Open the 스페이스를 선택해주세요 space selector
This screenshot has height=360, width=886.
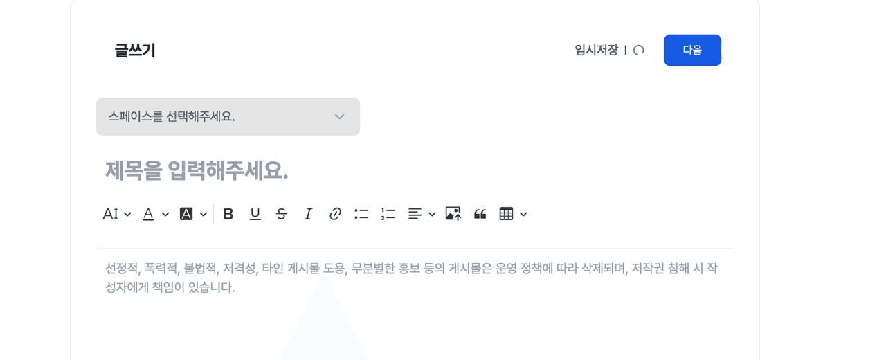pos(228,116)
